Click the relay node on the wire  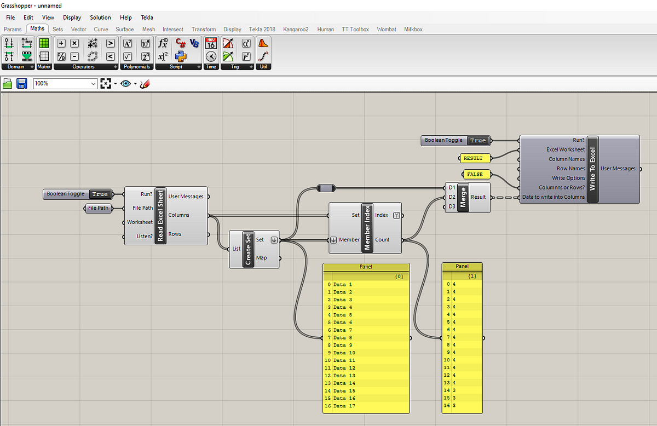(x=325, y=188)
